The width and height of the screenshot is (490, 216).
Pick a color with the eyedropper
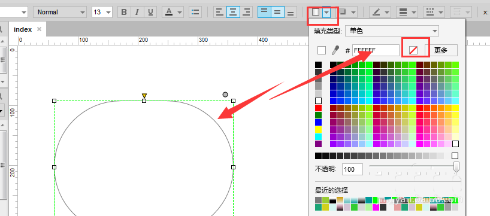(x=336, y=50)
